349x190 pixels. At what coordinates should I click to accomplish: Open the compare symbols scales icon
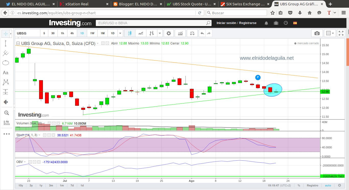click(x=192, y=33)
